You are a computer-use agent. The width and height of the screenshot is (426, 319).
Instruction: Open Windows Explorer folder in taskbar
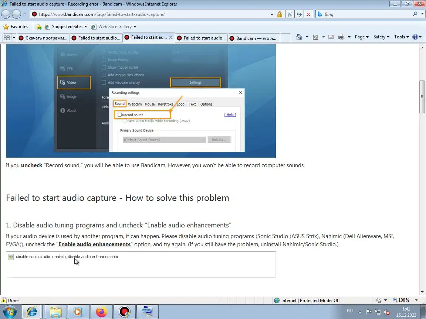pyautogui.click(x=56, y=312)
